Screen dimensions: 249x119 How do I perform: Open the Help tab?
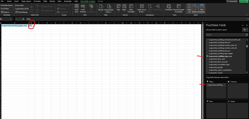coord(76,1)
